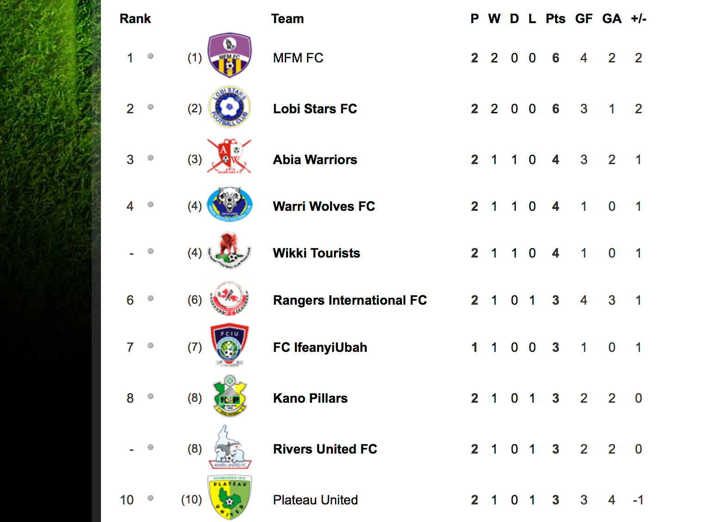Click the Rank column header

[135, 18]
